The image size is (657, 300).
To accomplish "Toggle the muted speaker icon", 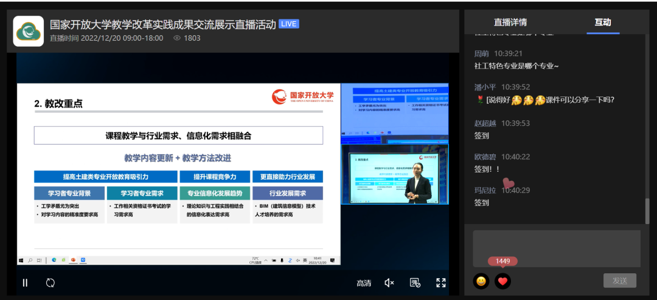I will point(389,282).
